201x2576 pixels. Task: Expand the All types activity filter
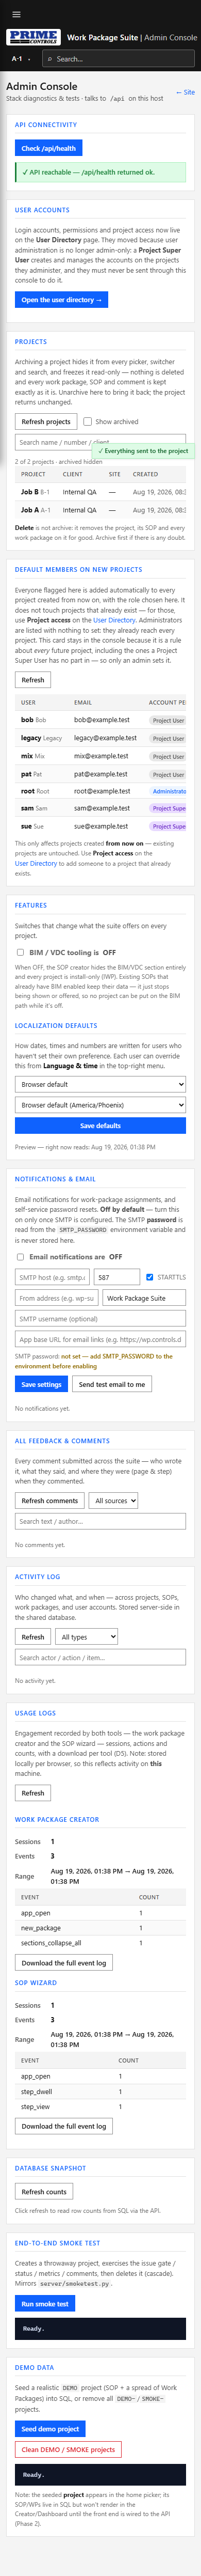click(86, 1637)
